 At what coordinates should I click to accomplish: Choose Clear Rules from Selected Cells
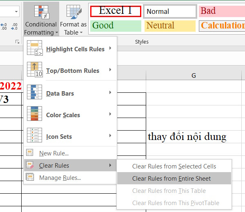click(174, 166)
